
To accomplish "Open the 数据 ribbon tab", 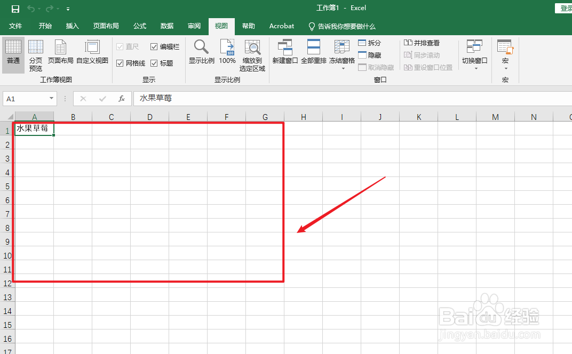I will coord(166,26).
